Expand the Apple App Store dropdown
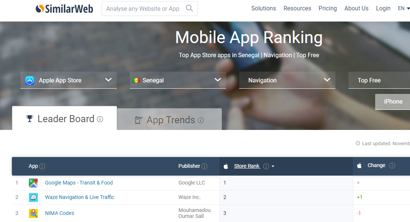Viewport: 410px width, 222px height. click(x=69, y=80)
